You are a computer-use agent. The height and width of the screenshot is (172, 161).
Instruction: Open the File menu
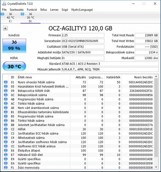click(4, 10)
